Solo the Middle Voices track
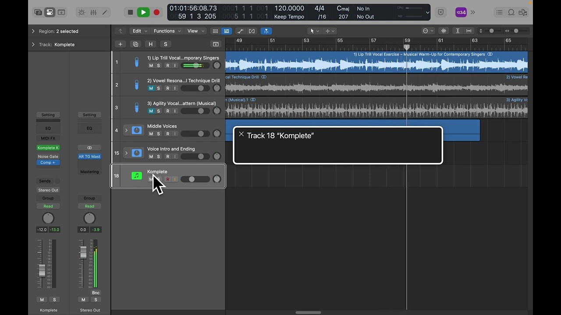This screenshot has height=315, width=561. point(159,134)
